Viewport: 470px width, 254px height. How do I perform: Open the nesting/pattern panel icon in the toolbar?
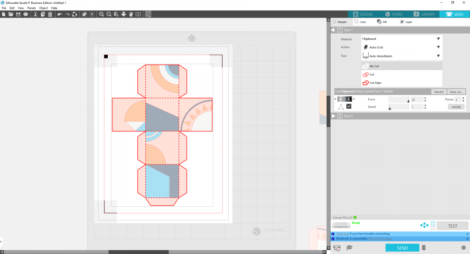(148, 14)
